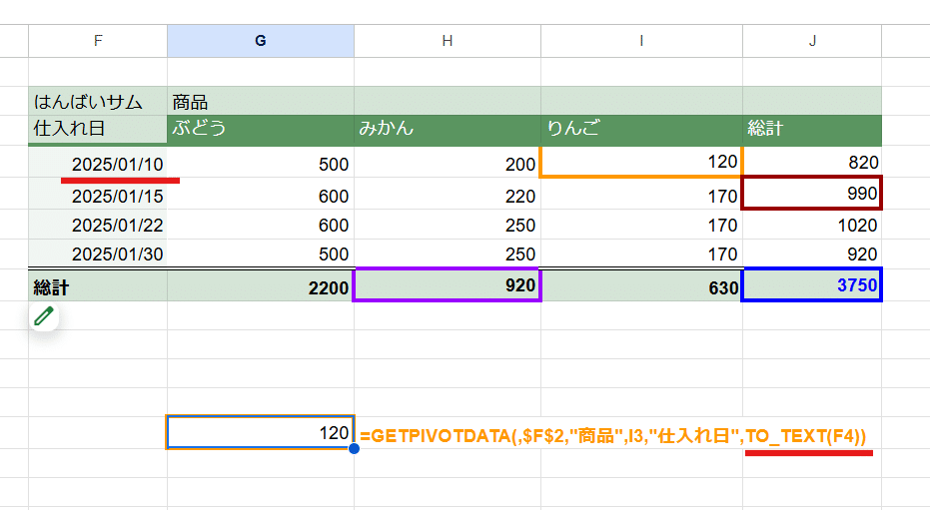Select the はんばいサム cell
This screenshot has width=930, height=510.
pyautogui.click(x=98, y=101)
